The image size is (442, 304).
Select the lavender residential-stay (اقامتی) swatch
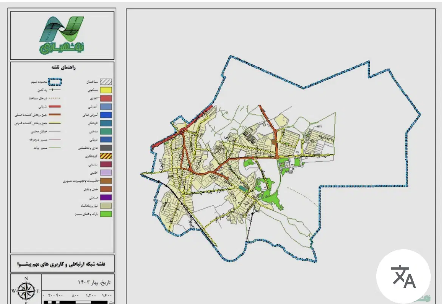pyautogui.click(x=106, y=173)
